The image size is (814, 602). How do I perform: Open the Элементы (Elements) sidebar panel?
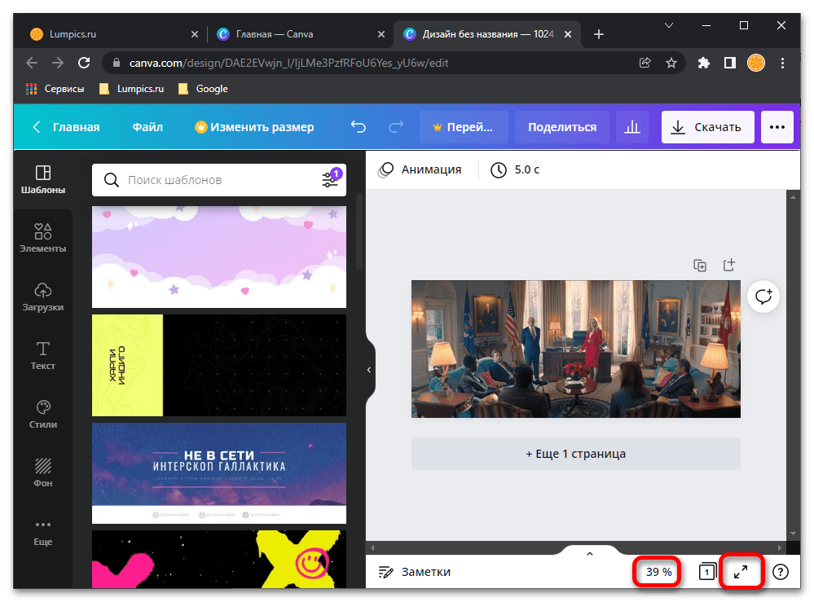point(43,238)
